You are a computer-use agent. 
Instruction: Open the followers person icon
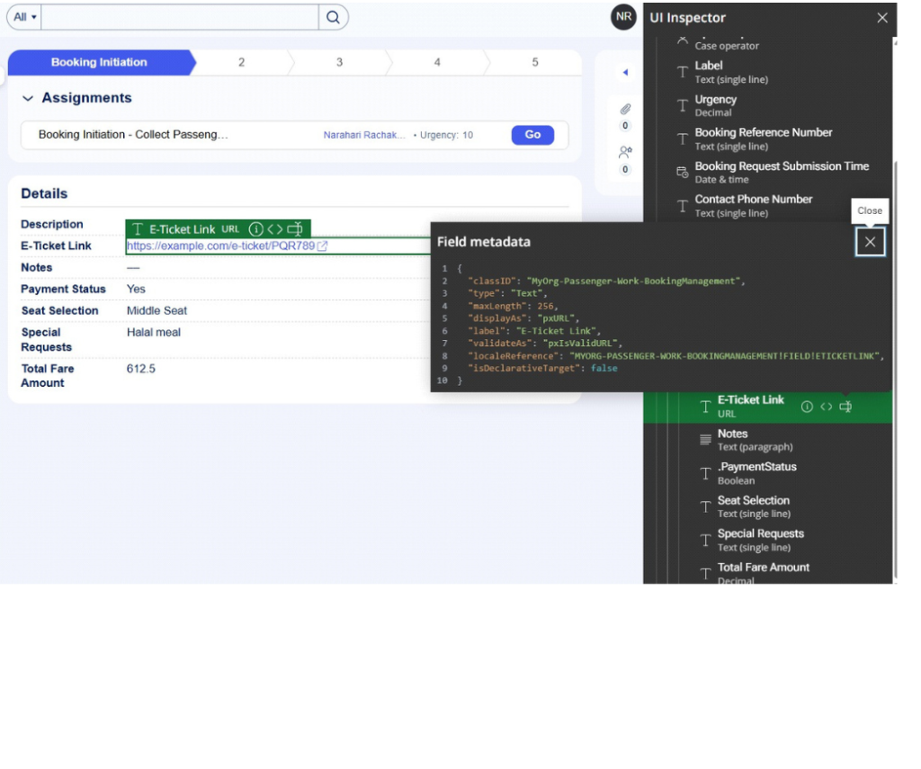pyautogui.click(x=625, y=153)
